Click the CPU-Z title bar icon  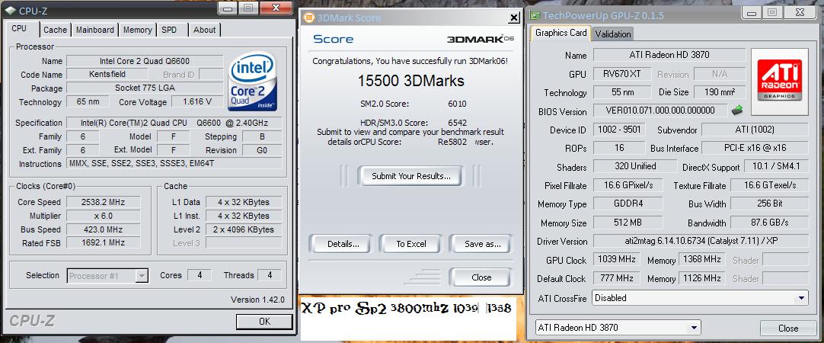click(10, 10)
